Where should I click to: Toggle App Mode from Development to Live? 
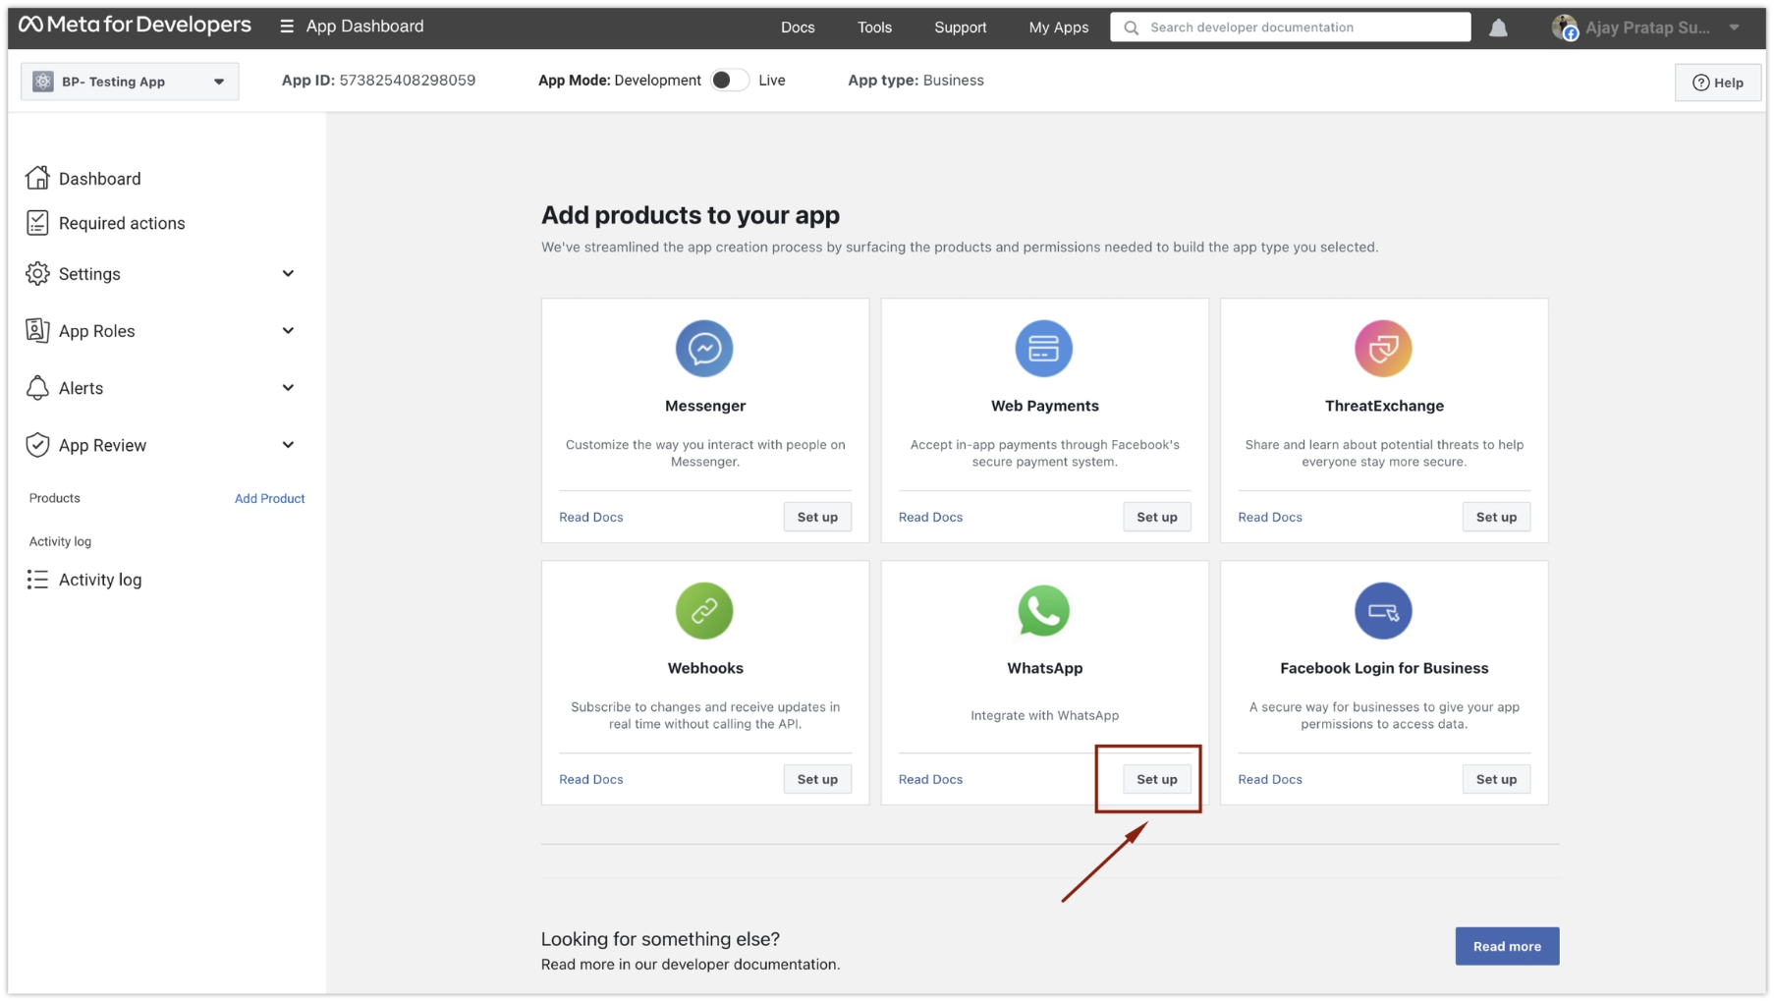click(x=730, y=80)
